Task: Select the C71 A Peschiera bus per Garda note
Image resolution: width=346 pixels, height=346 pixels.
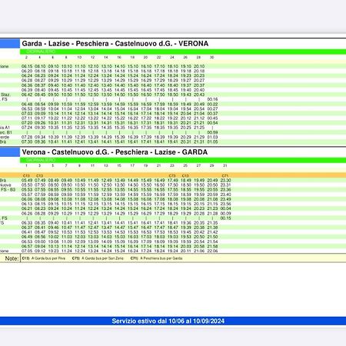Action: tap(156, 258)
